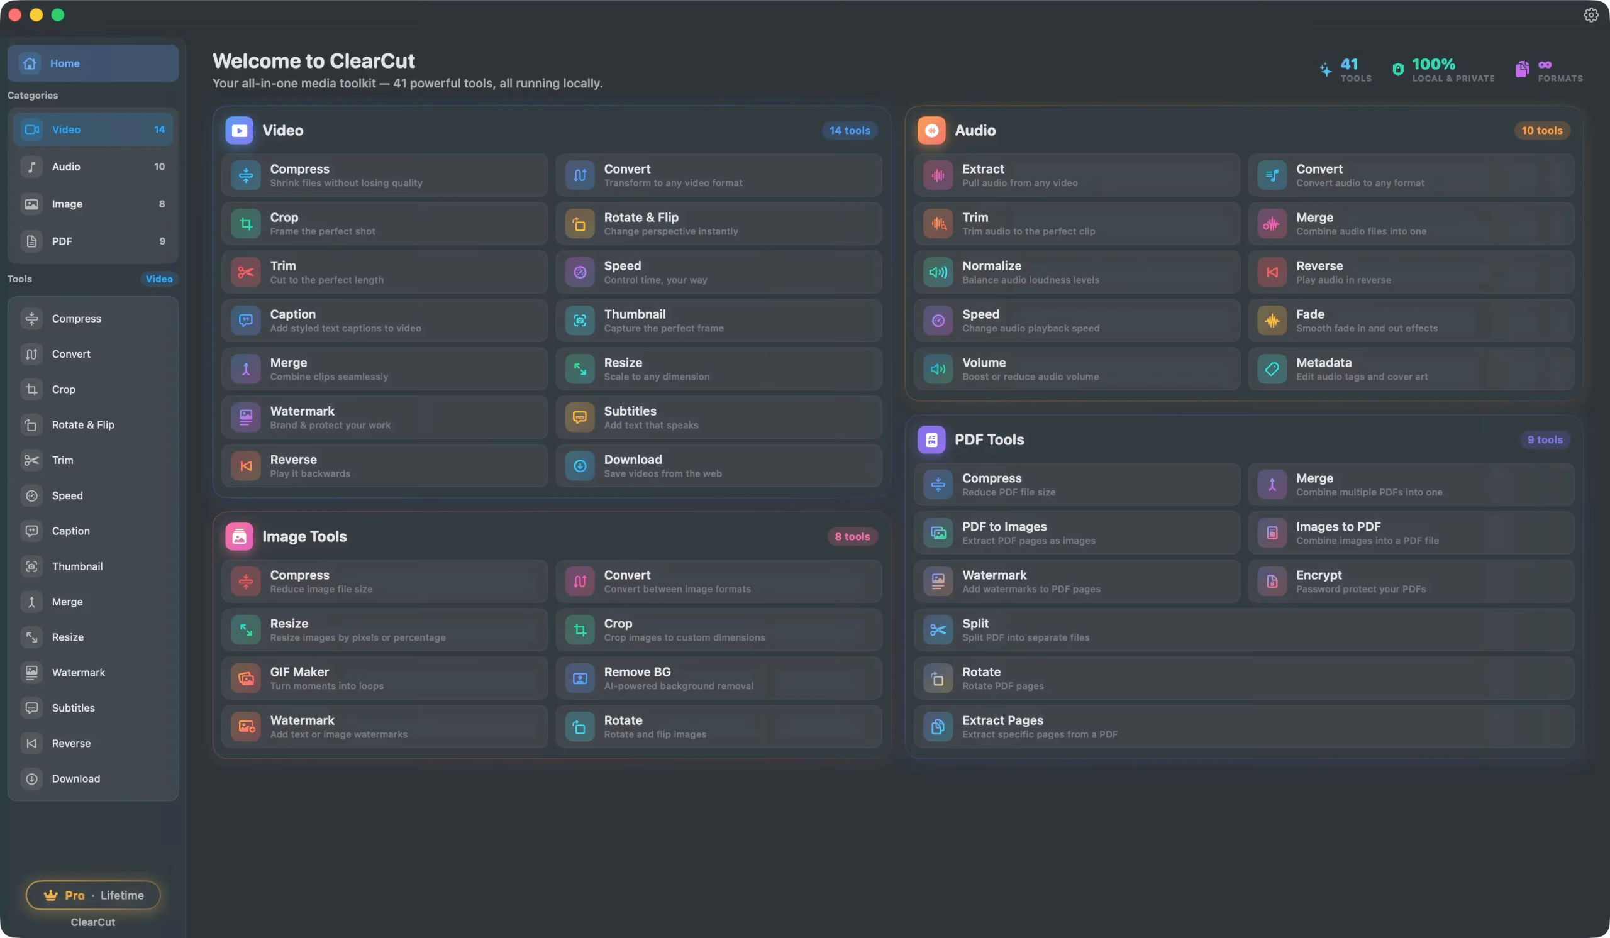Open Rotate & Flip from the sidebar Tools list

[93, 424]
